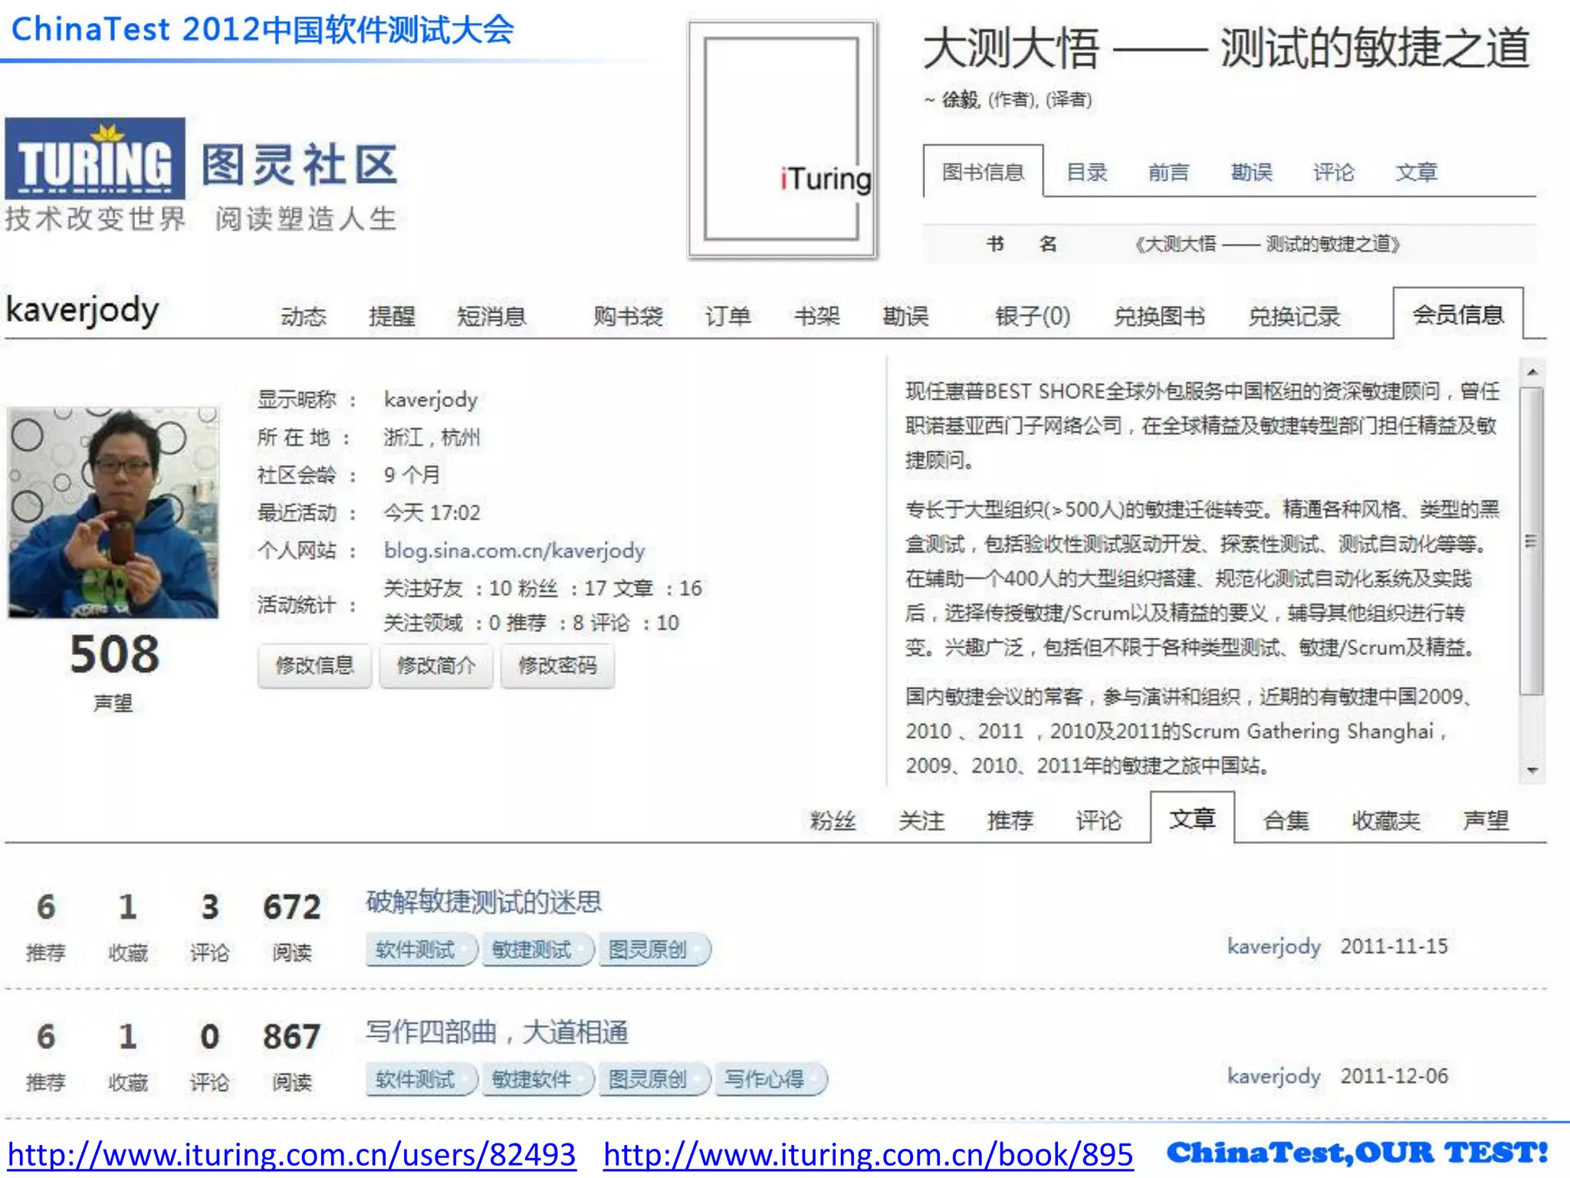Open 书架 bookshelf
This screenshot has width=1570, height=1178.
tap(817, 316)
